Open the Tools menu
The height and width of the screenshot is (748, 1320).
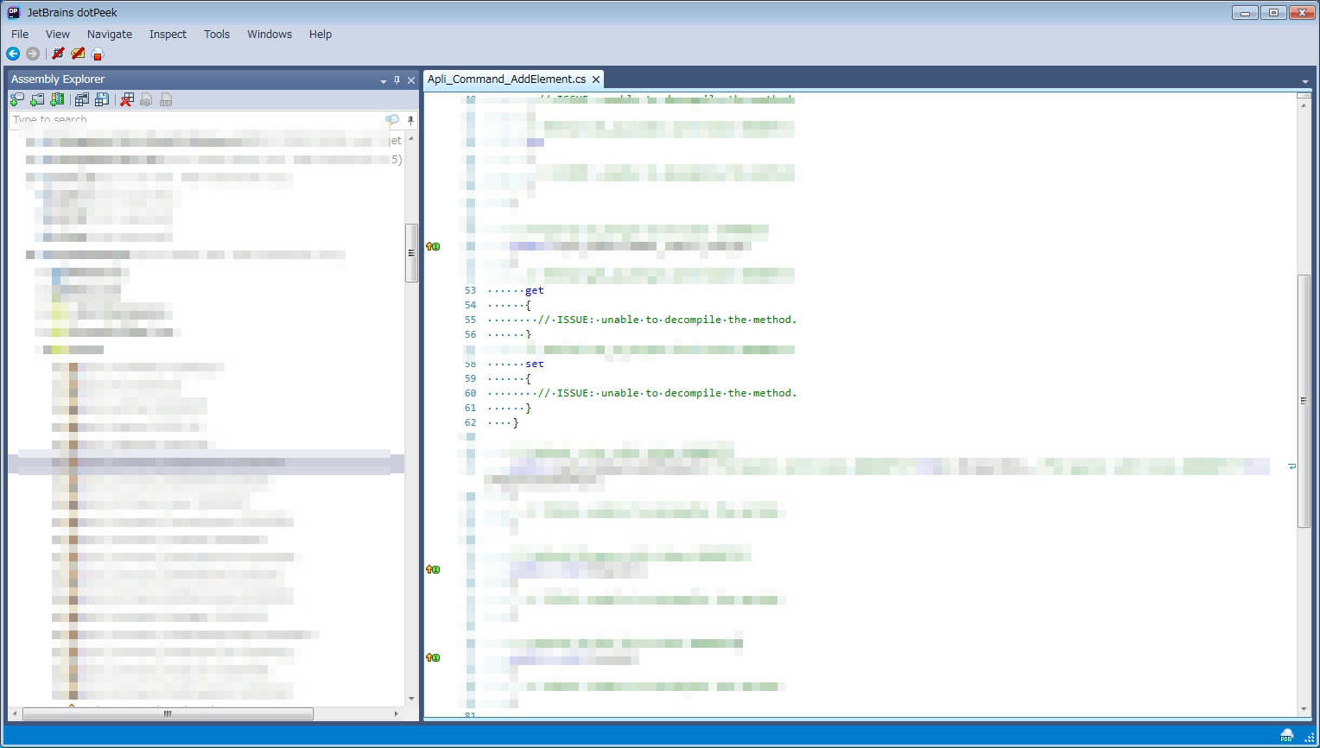(x=217, y=34)
